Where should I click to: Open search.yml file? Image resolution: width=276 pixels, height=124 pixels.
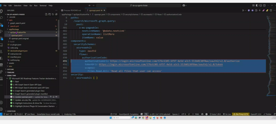click(x=15, y=26)
